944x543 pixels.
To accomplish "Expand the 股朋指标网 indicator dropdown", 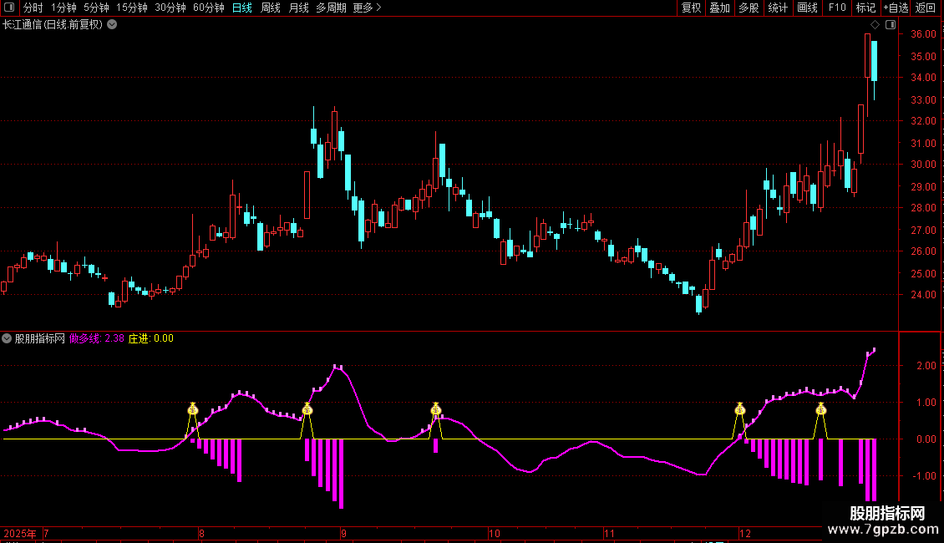I will tap(8, 338).
